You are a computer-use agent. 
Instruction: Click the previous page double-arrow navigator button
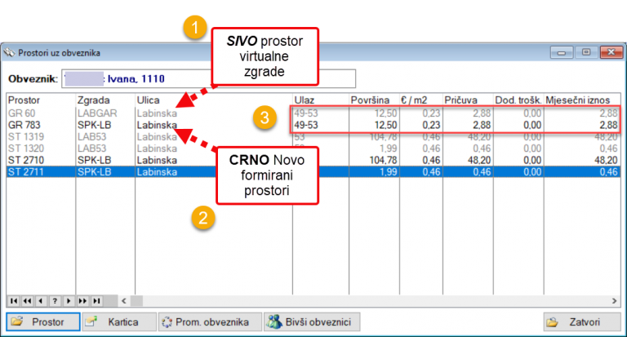pos(28,300)
